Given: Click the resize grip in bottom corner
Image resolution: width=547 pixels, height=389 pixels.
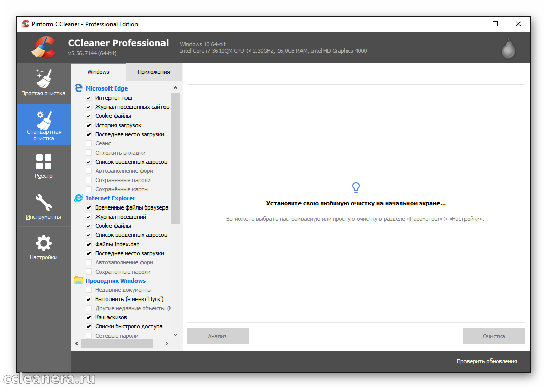Looking at the screenshot, I should coord(527,369).
